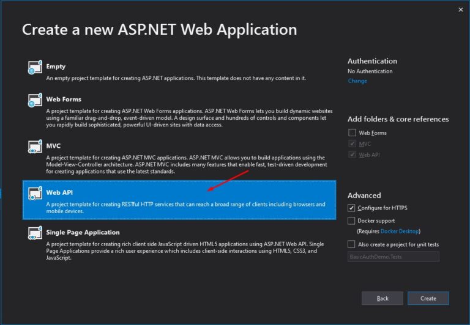Select the Web Forms template title

[64, 100]
